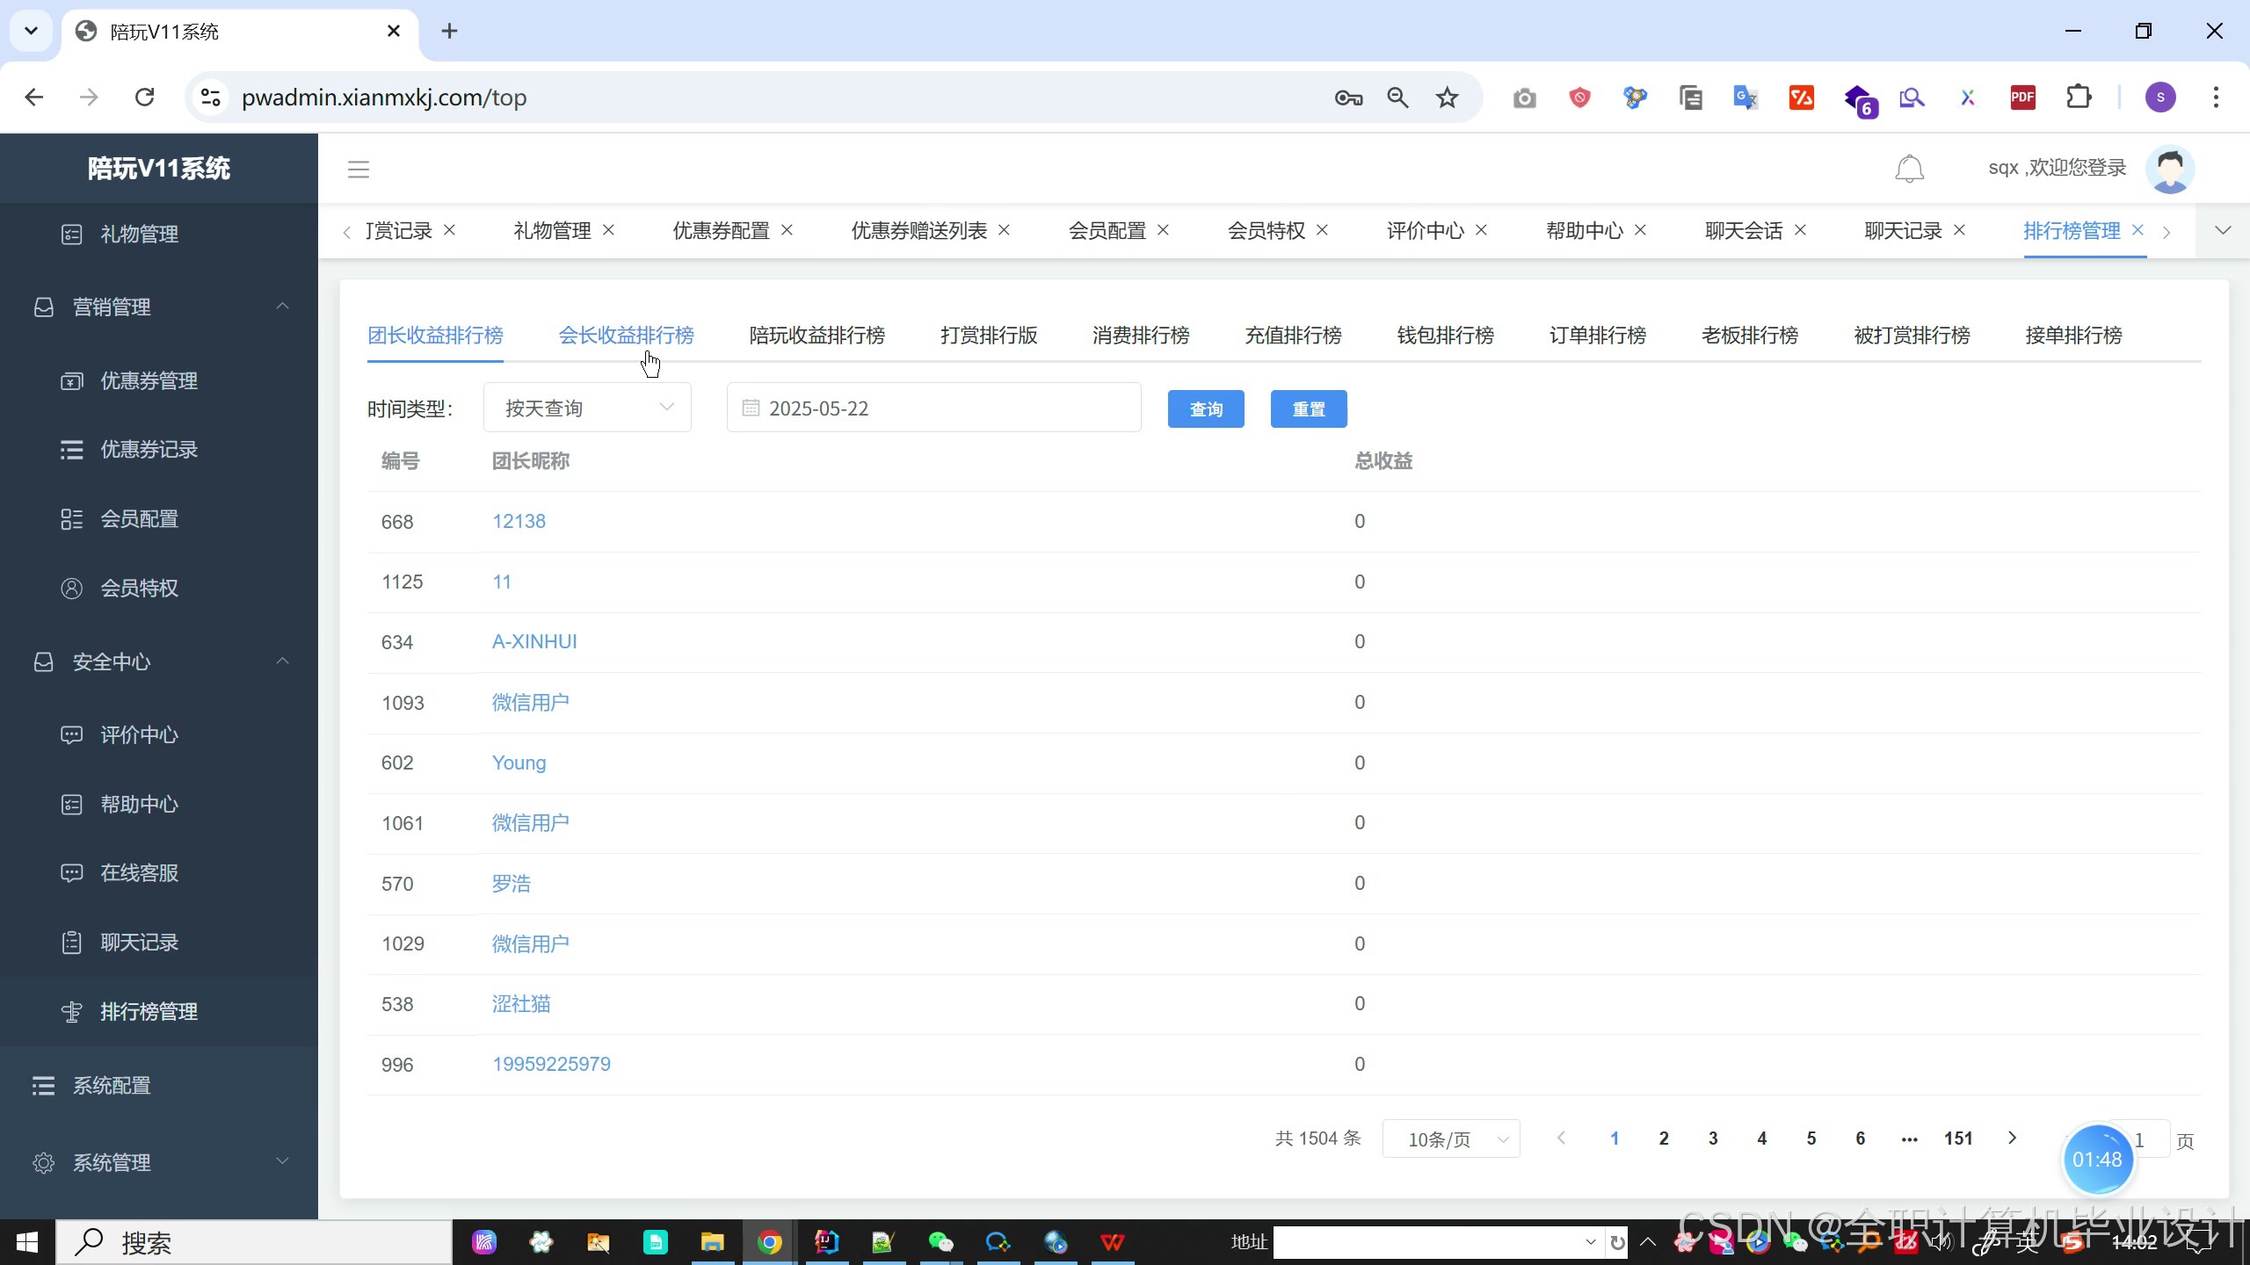Collapse the 安全中心 sidebar group
The width and height of the screenshot is (2250, 1265).
[x=283, y=661]
